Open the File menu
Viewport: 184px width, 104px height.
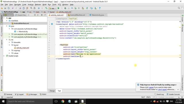(2, 5)
